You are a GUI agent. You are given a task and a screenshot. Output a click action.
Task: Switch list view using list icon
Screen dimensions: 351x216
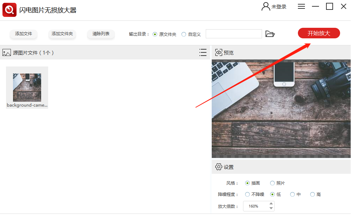(203, 53)
